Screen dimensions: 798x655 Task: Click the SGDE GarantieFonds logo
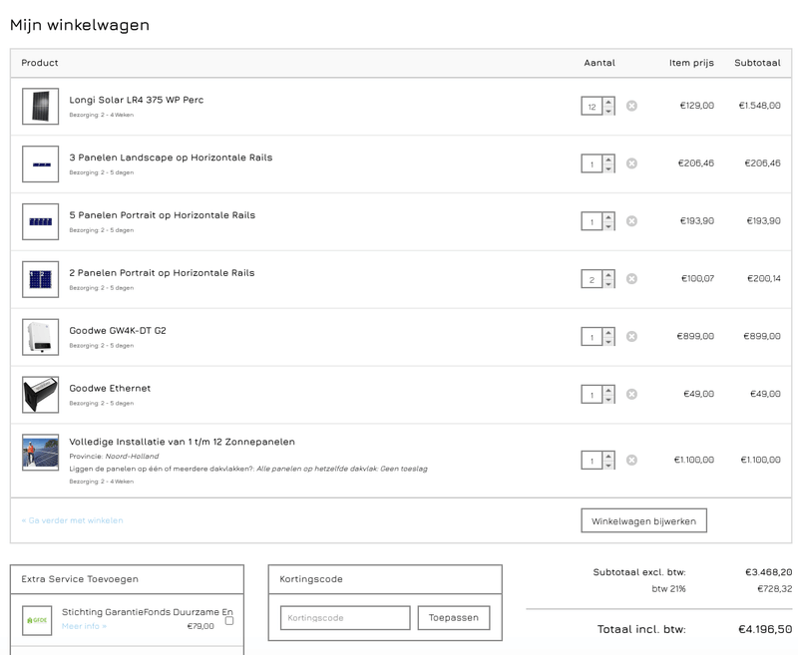38,620
